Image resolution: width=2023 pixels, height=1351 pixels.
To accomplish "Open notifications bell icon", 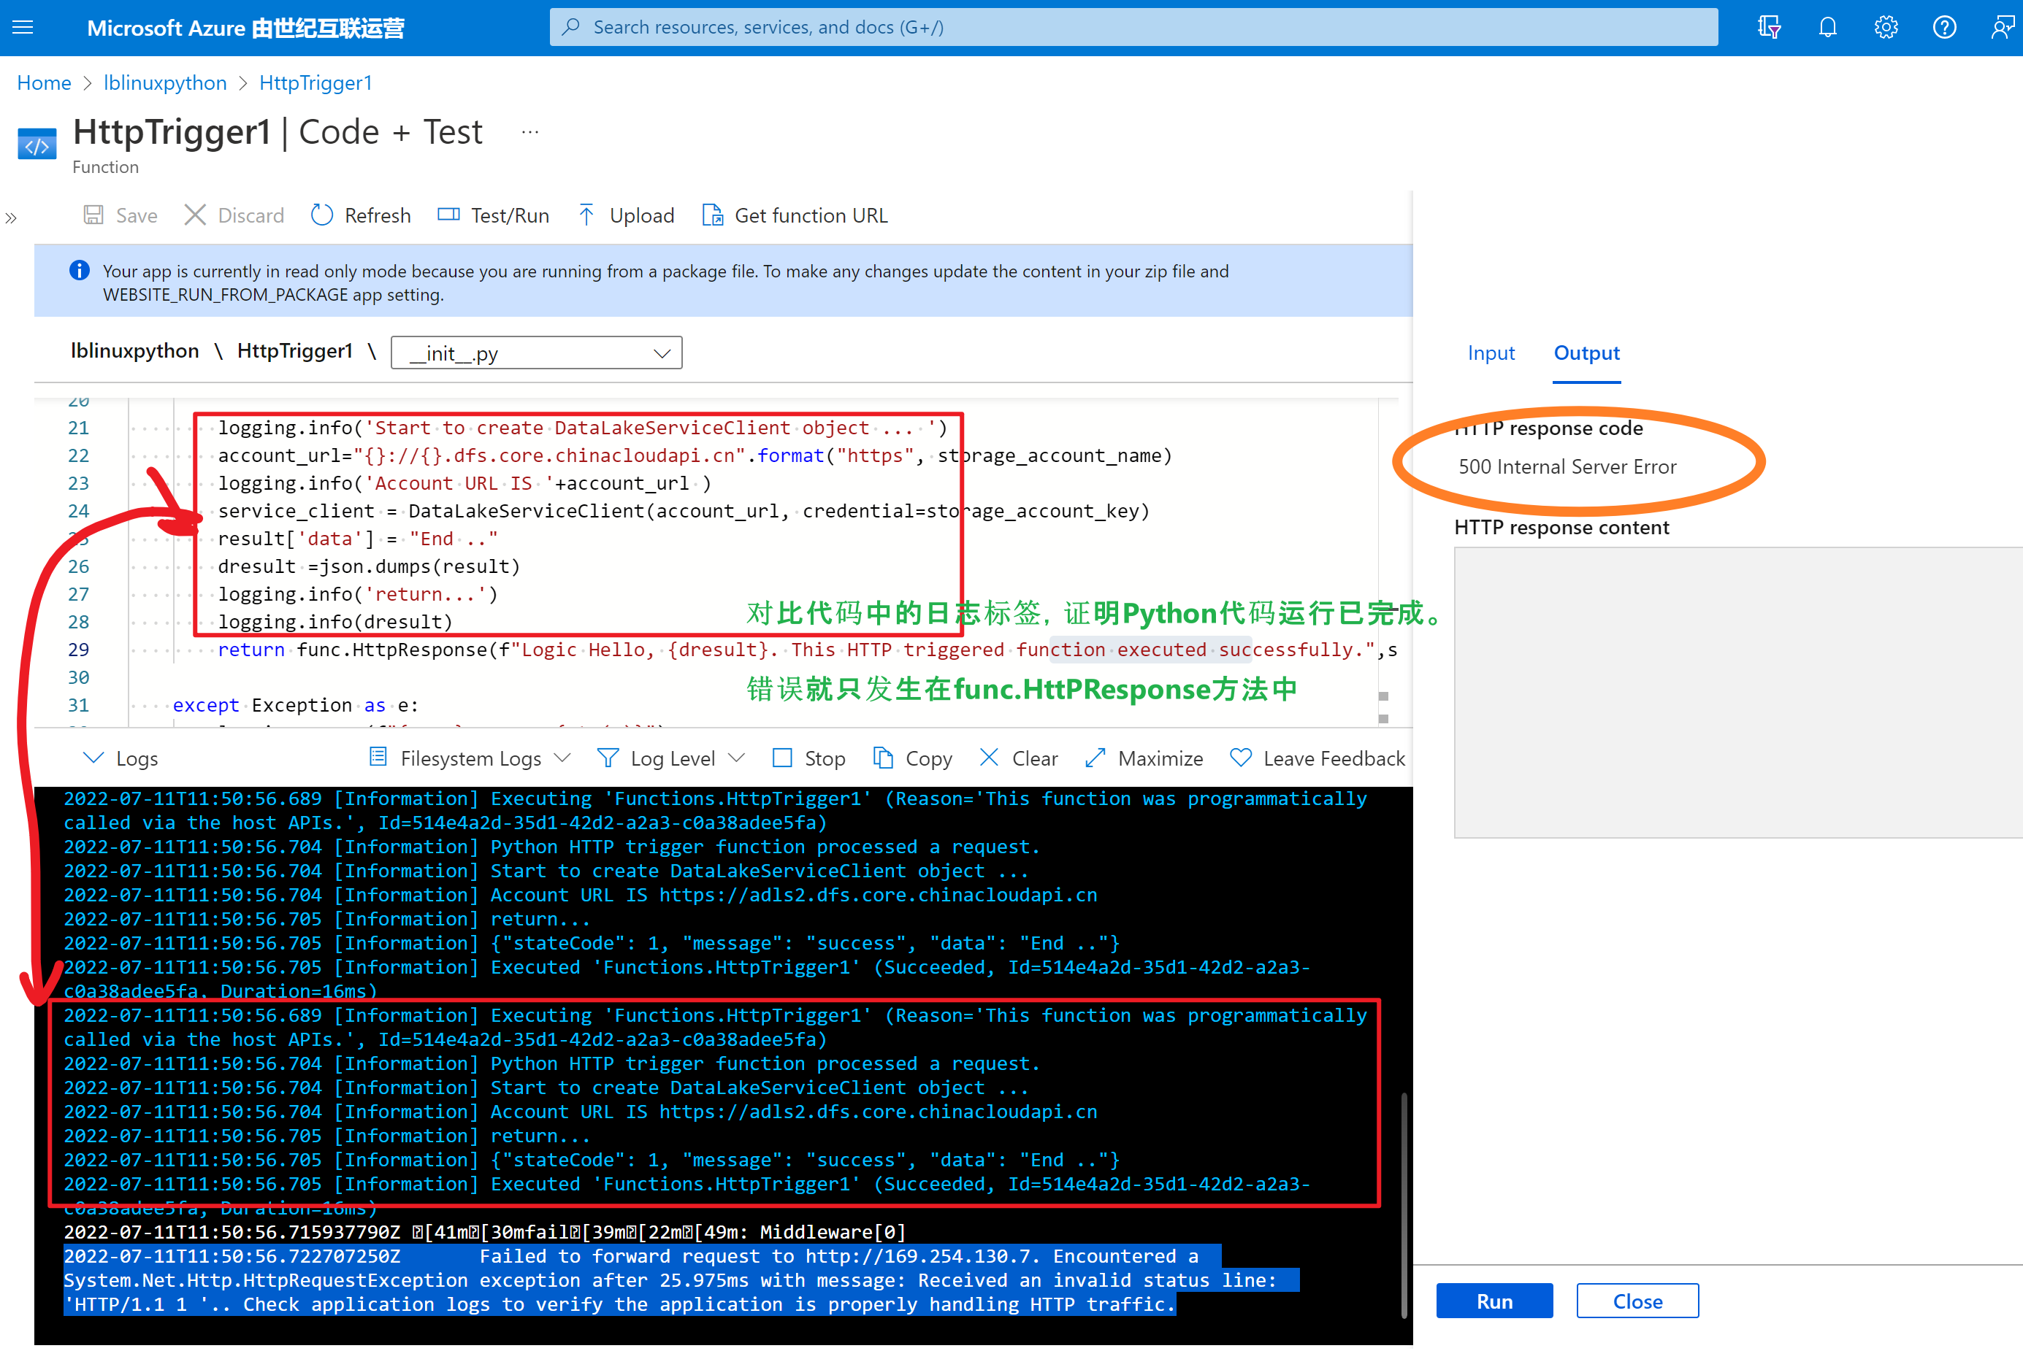I will point(1827,28).
